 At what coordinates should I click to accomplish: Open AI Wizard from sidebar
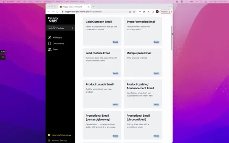57,37
